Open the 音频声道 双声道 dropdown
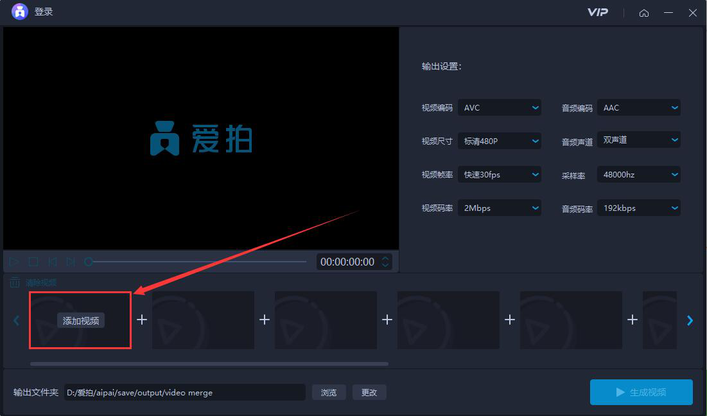Viewport: 707px width, 416px height. [x=639, y=140]
